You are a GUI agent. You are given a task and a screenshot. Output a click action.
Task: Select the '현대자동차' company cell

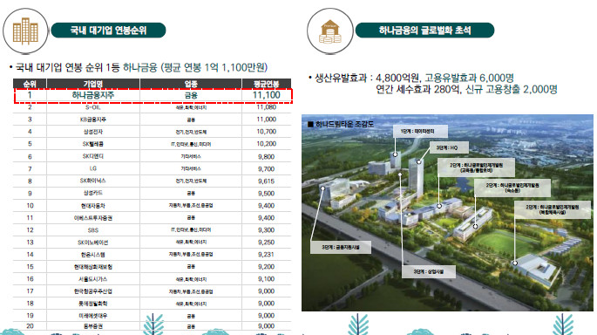click(x=93, y=206)
